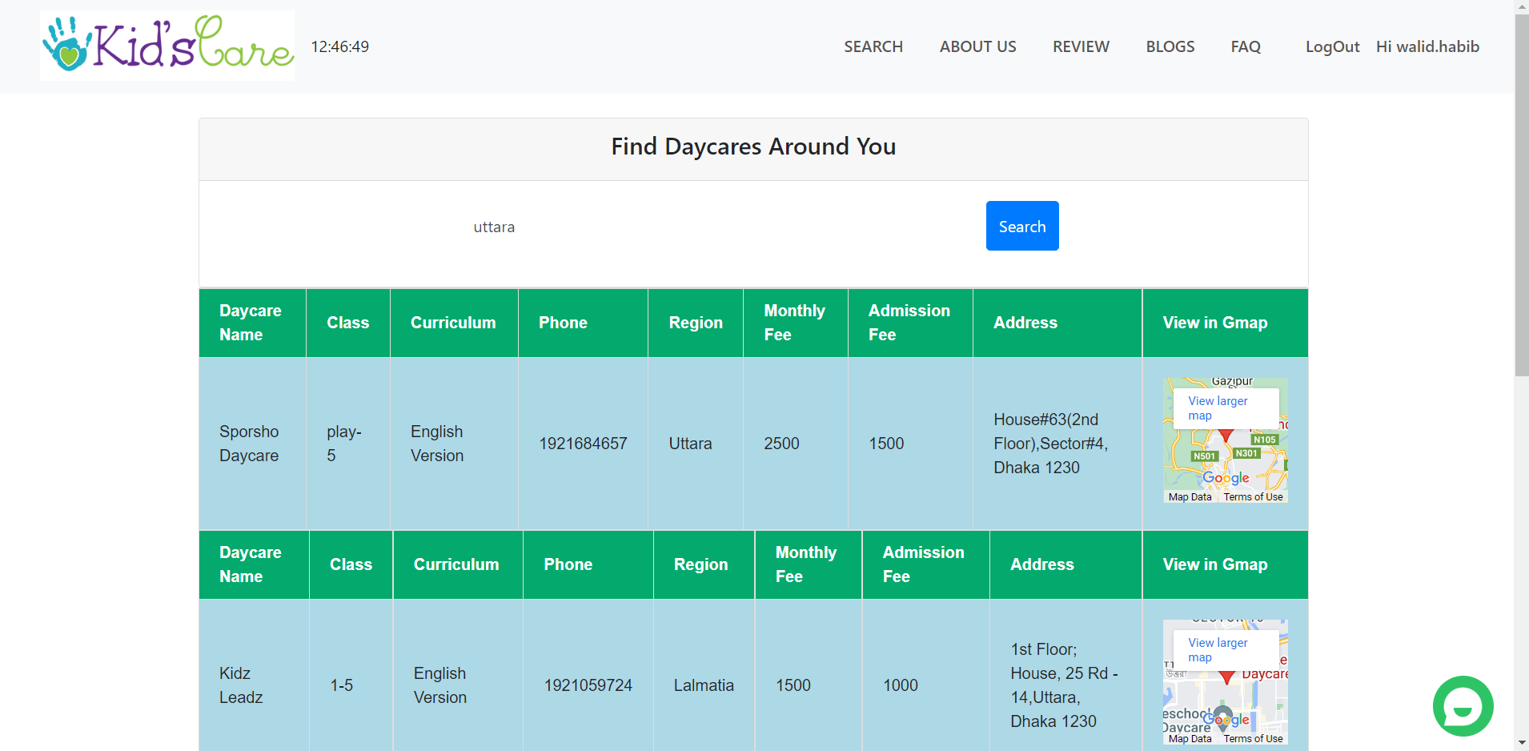Viewport: 1529px width, 751px height.
Task: Click scrollbar down arrow at bottom
Action: pyautogui.click(x=1522, y=744)
